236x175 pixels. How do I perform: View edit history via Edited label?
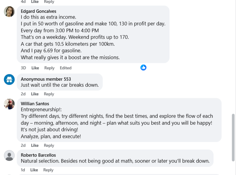pos(66,68)
